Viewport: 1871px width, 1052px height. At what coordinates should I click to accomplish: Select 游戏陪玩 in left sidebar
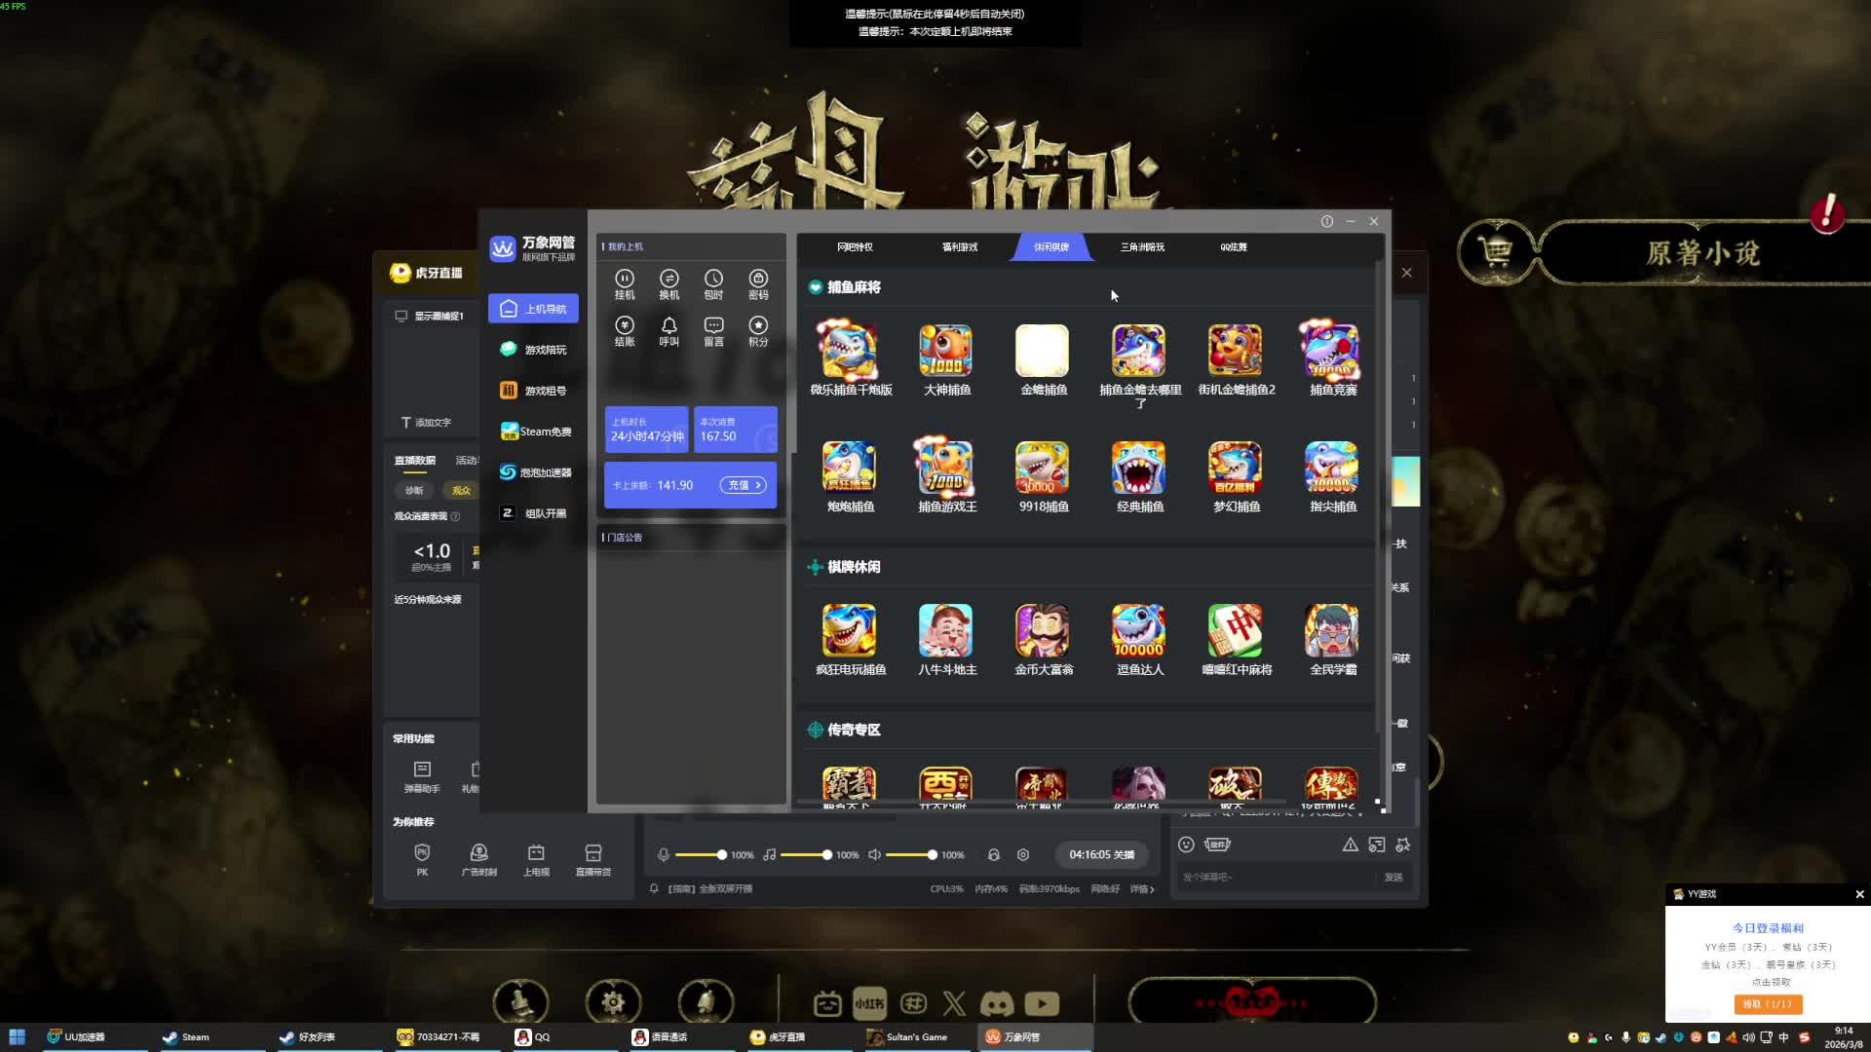click(x=534, y=350)
